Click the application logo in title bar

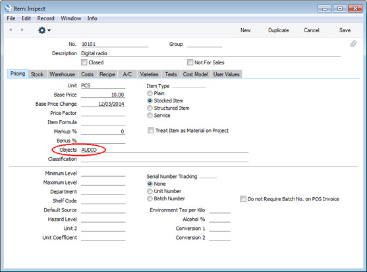(8, 8)
